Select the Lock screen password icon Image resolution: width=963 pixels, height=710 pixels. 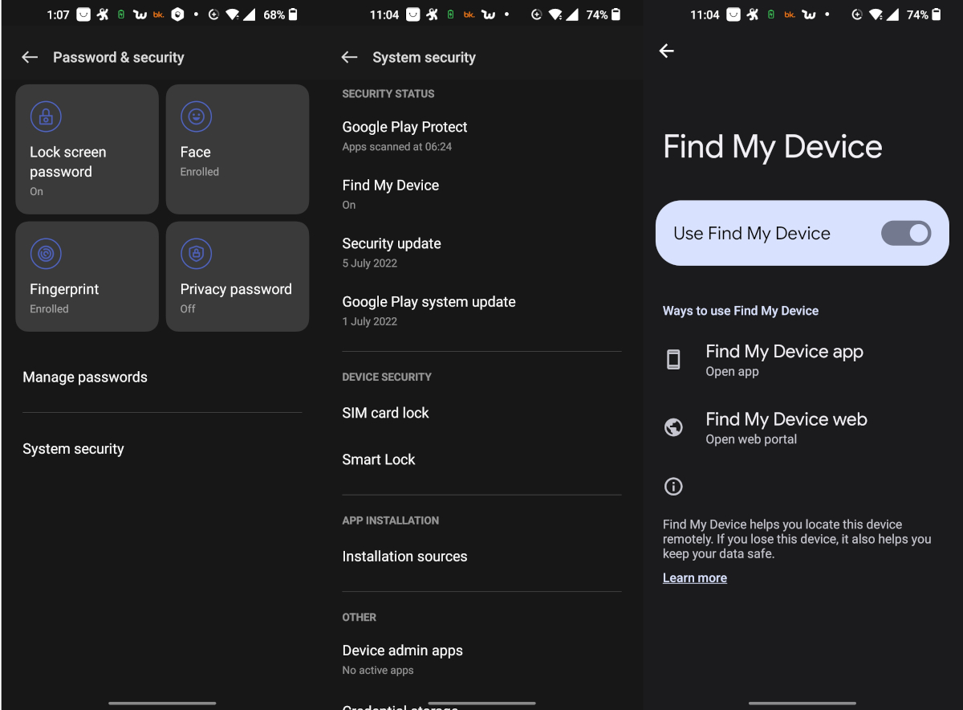(46, 116)
